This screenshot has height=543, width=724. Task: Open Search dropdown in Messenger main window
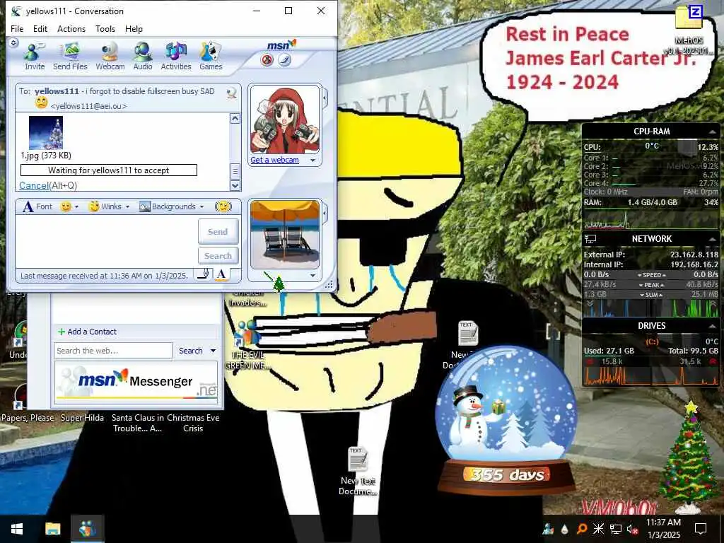[214, 351]
